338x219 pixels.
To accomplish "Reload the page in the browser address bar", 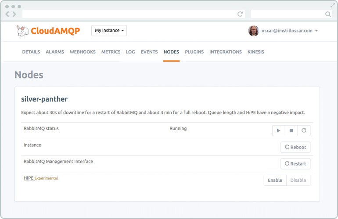I will (240, 14).
